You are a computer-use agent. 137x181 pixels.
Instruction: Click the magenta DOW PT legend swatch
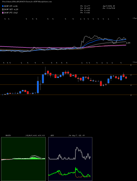[3, 13]
